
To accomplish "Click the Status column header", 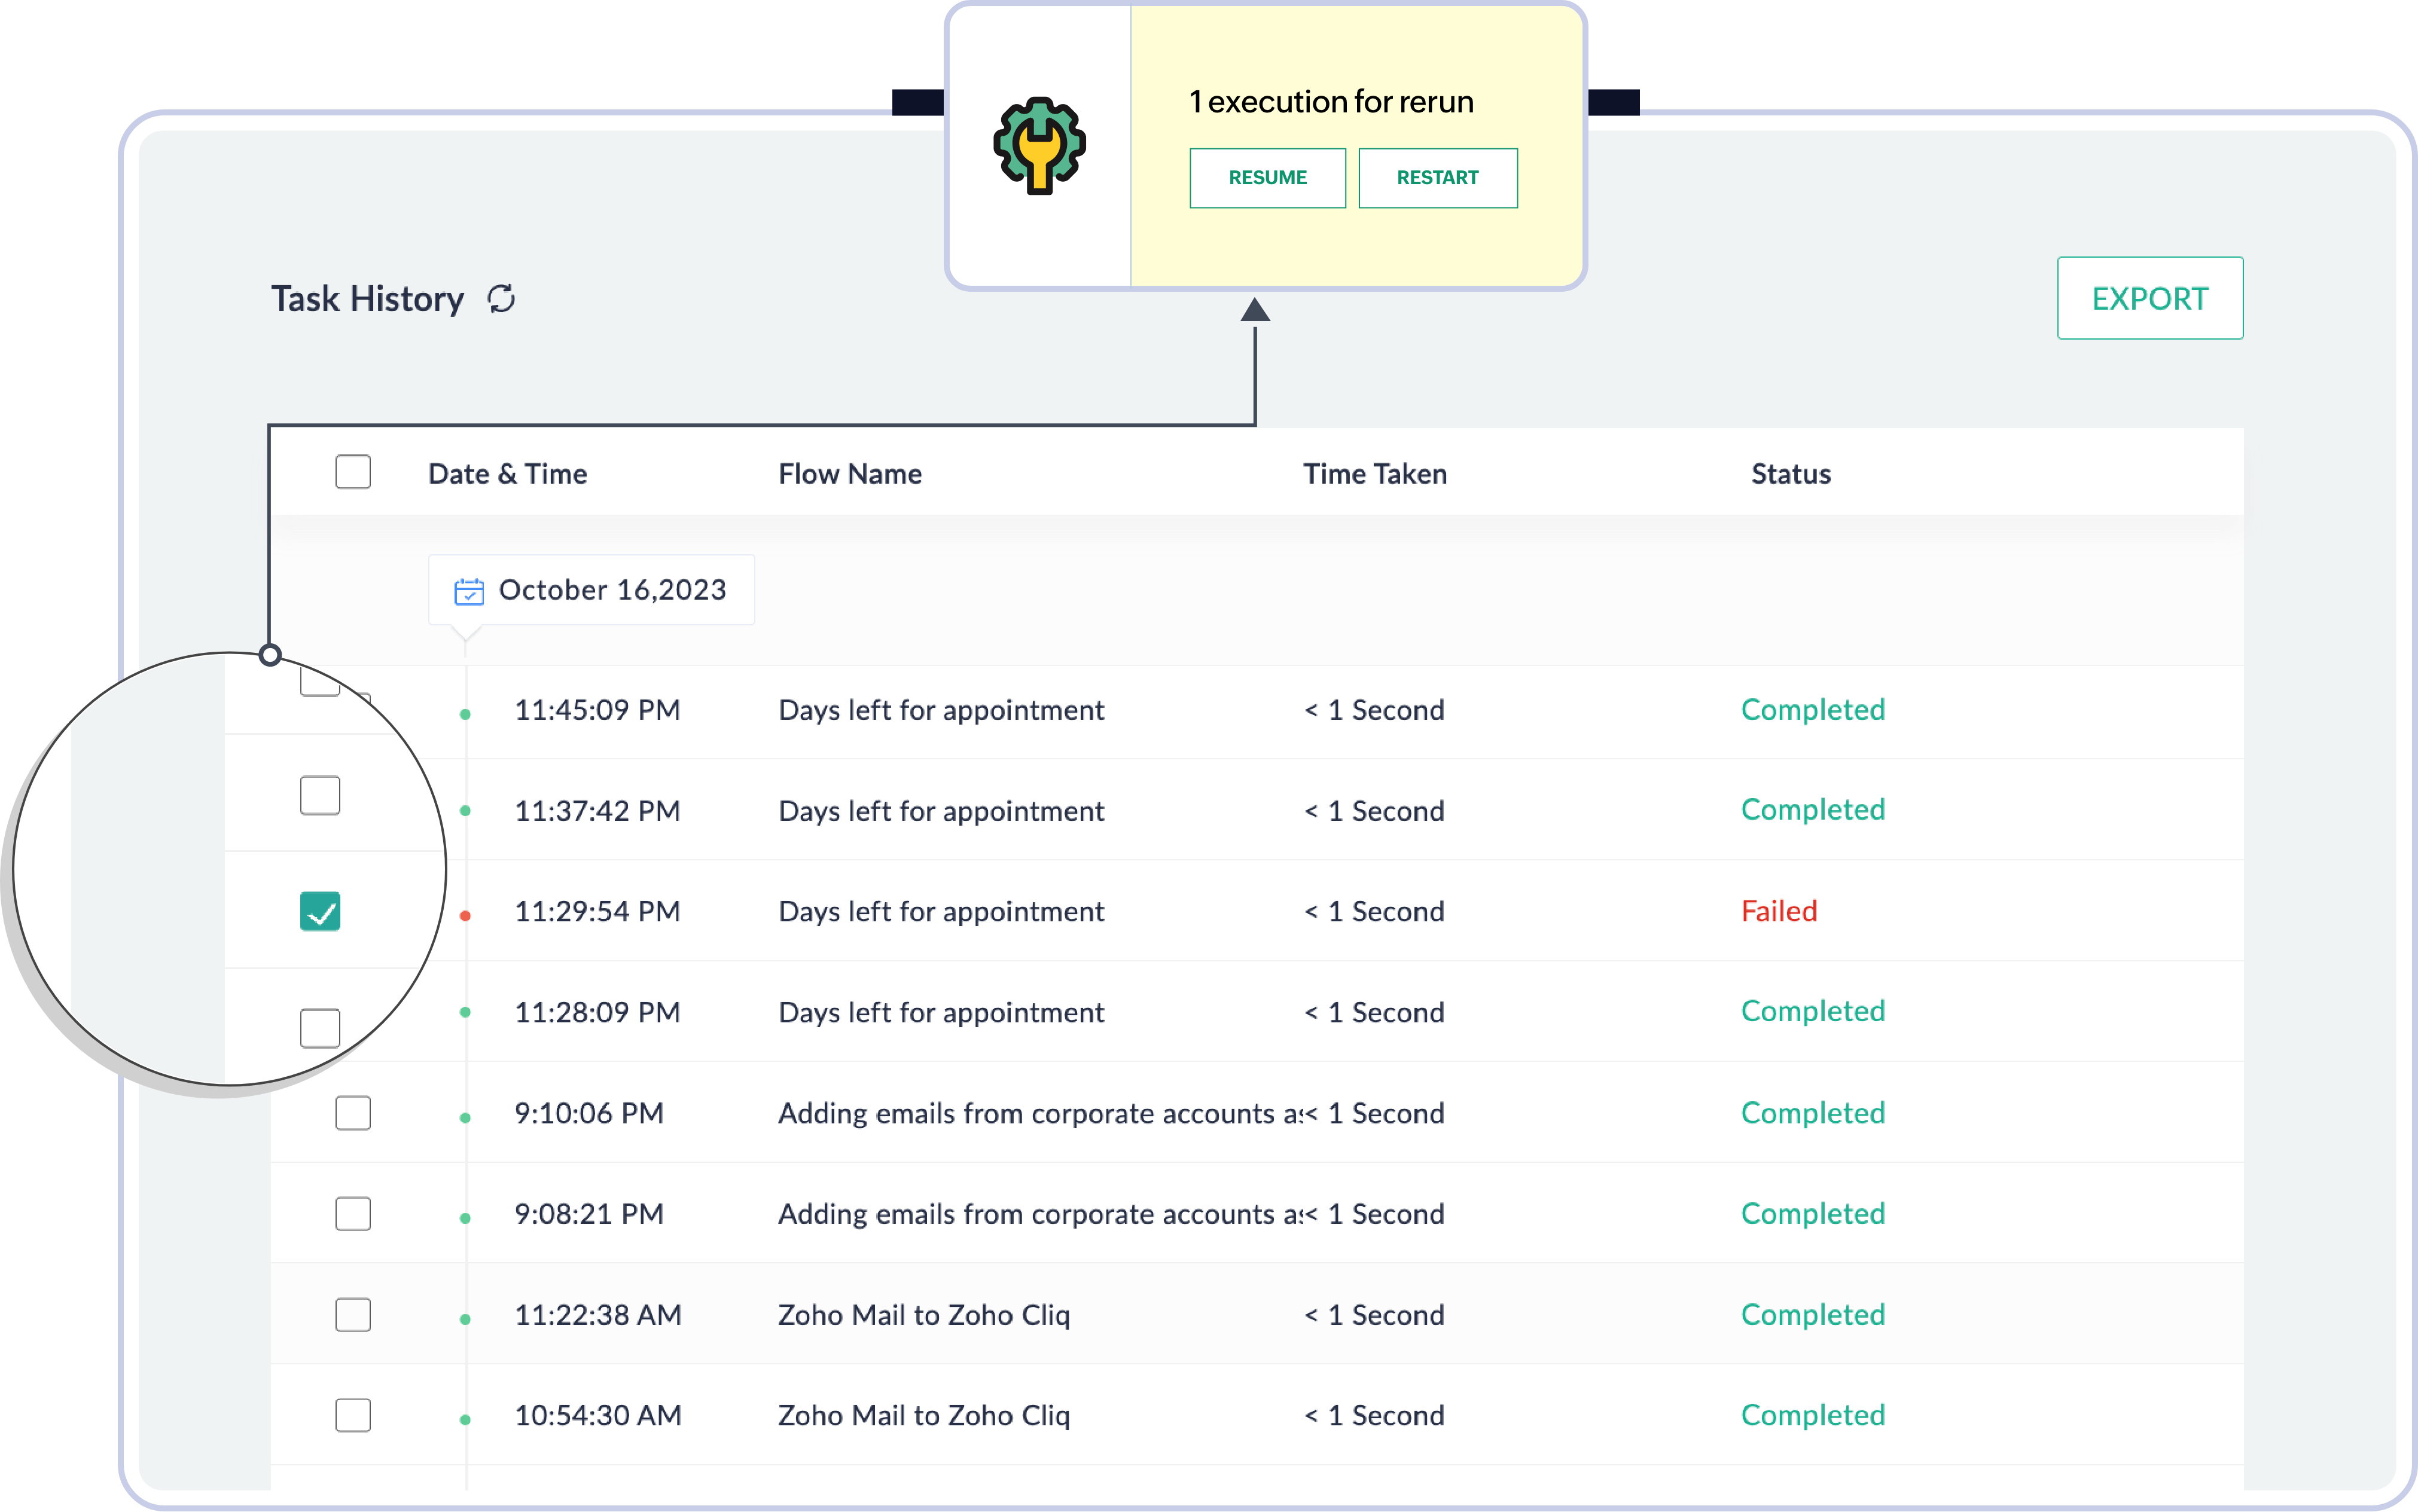I will 1790,474.
